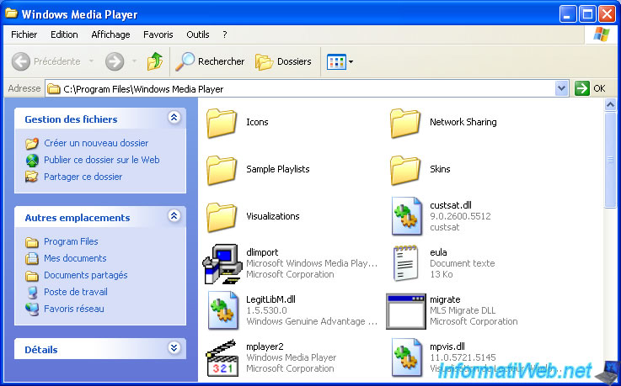
Task: Select the custsat.dll file name
Action: tap(451, 205)
